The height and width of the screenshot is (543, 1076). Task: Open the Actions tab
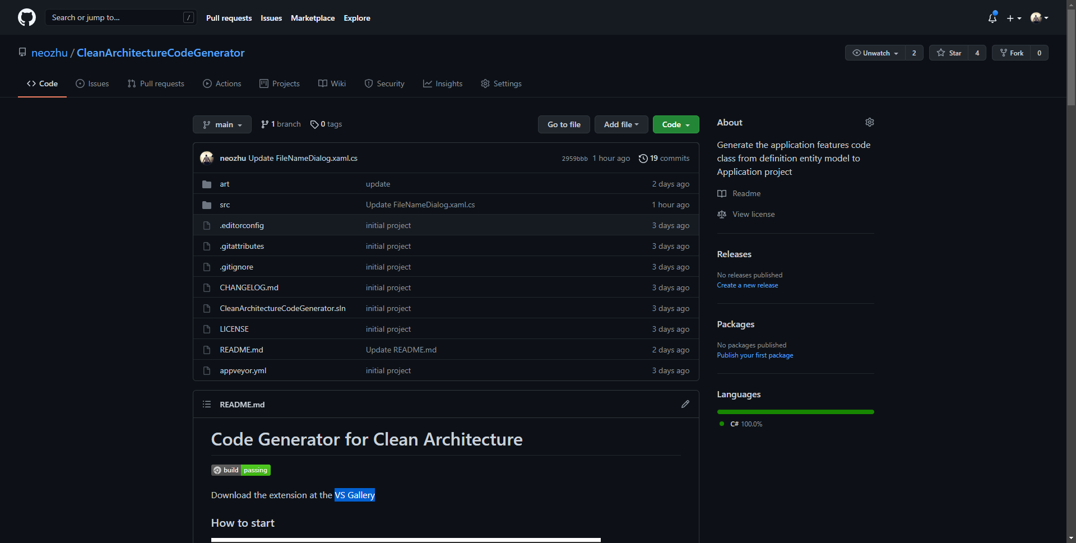pos(222,83)
